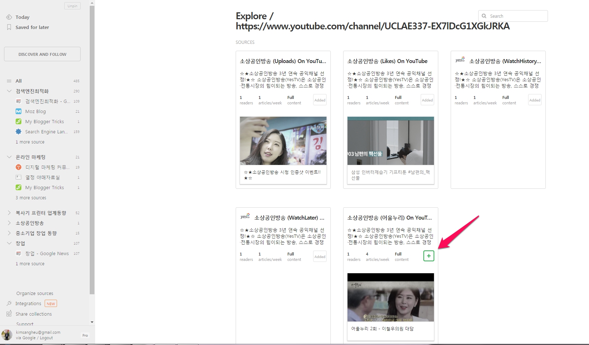Expand the 복사기 프린터 업계동향 category
The width and height of the screenshot is (589, 345).
pyautogui.click(x=9, y=213)
